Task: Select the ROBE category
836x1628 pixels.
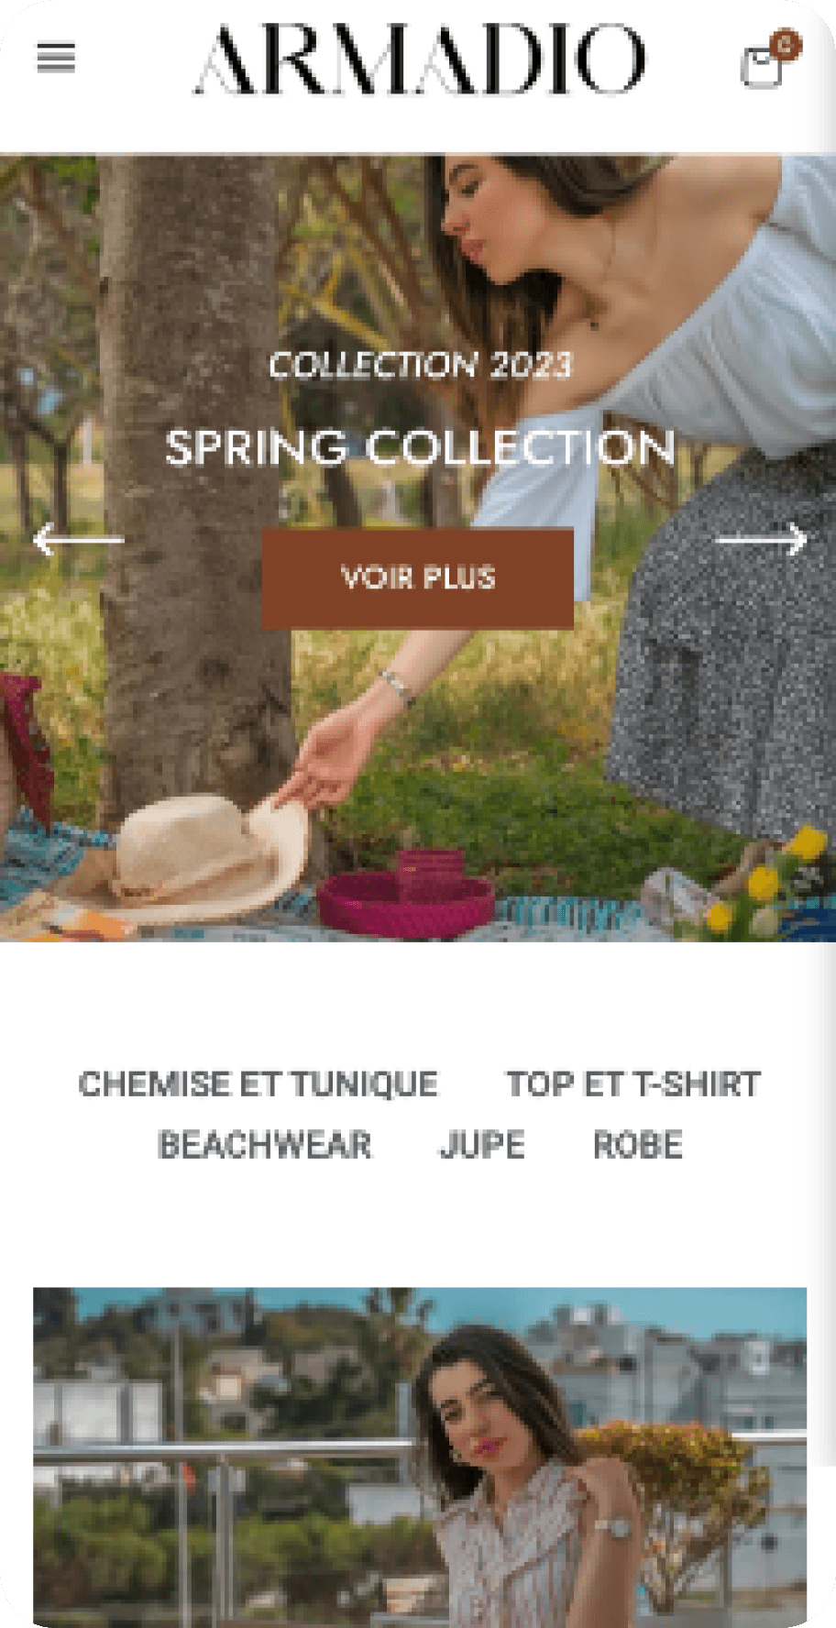Action: pos(638,1145)
